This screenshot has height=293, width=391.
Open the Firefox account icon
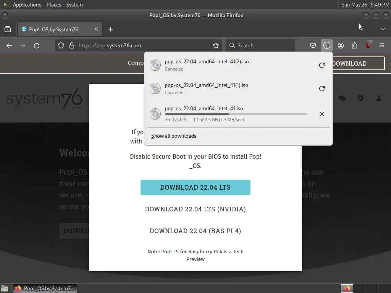[x=341, y=46]
